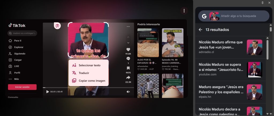Go back with the arrow beside 13 resultados
This screenshot has height=116, width=274.
200,30
